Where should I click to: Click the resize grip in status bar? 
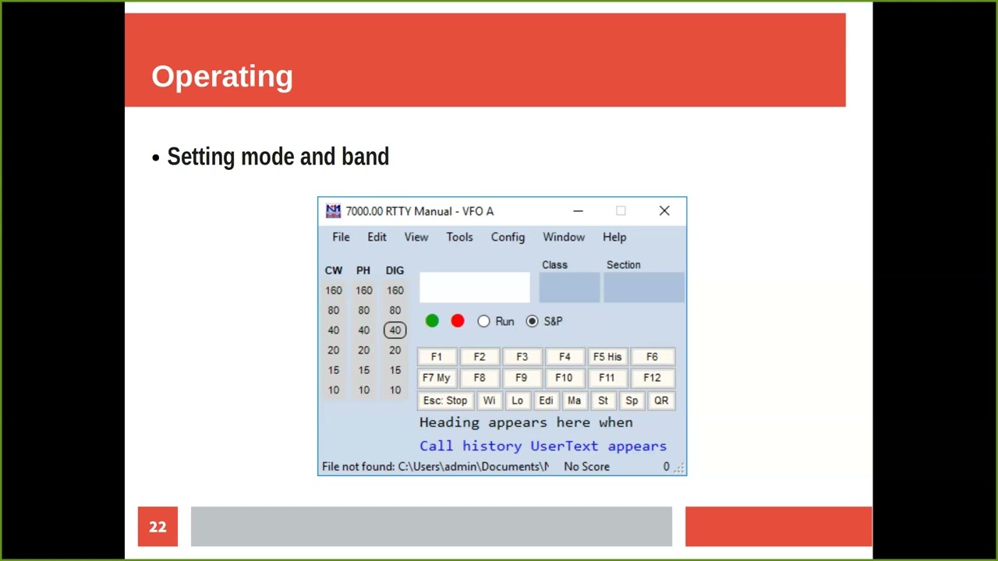[679, 467]
